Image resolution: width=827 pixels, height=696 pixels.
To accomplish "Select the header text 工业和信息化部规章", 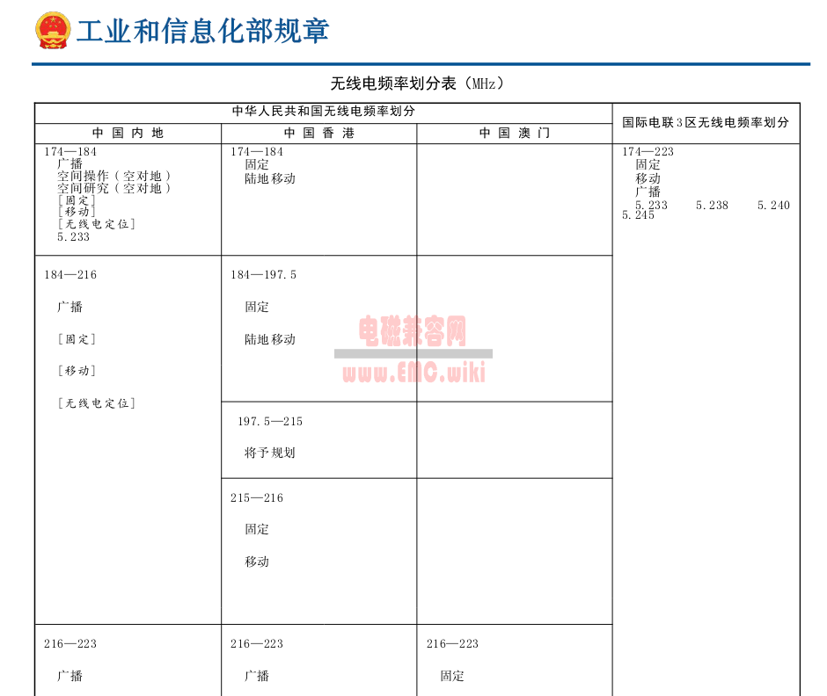I will tap(203, 31).
